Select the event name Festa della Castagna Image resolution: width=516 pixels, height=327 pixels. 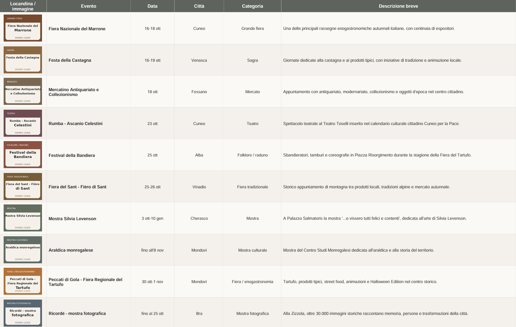coord(70,60)
